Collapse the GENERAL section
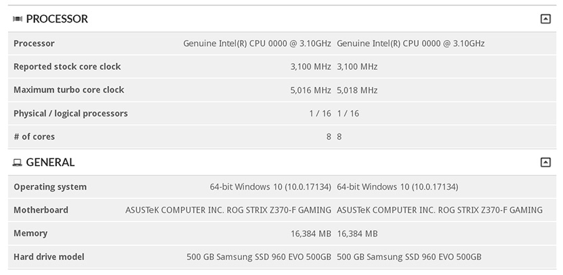This screenshot has height=275, width=563. 545,163
